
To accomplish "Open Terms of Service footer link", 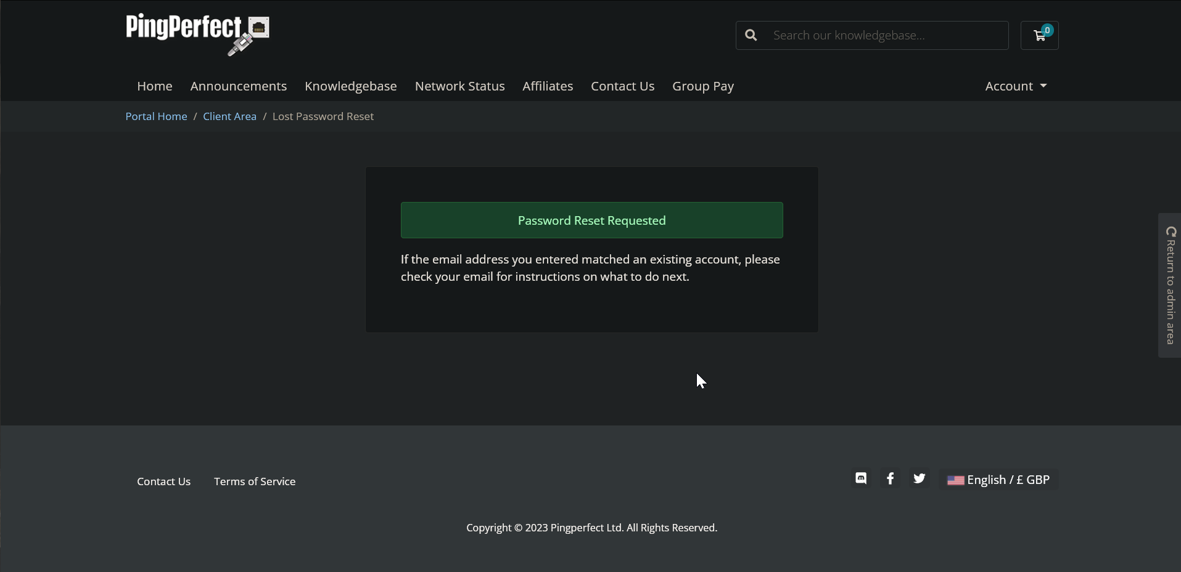I will [x=254, y=481].
